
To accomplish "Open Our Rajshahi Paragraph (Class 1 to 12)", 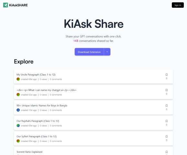I will (38, 121).
